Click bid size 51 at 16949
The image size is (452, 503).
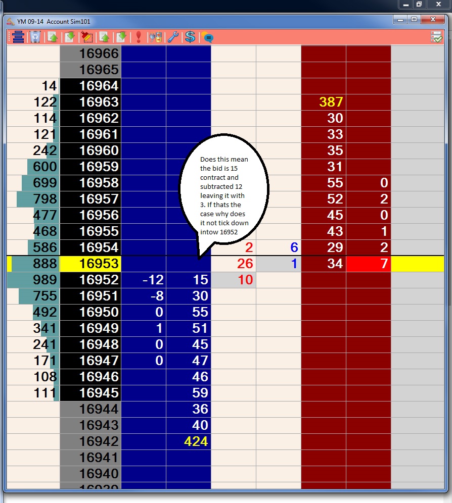tap(189, 328)
